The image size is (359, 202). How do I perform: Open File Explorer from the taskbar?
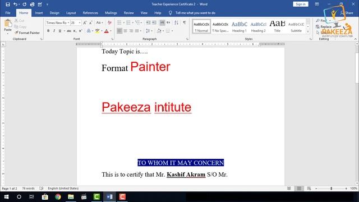71,197
